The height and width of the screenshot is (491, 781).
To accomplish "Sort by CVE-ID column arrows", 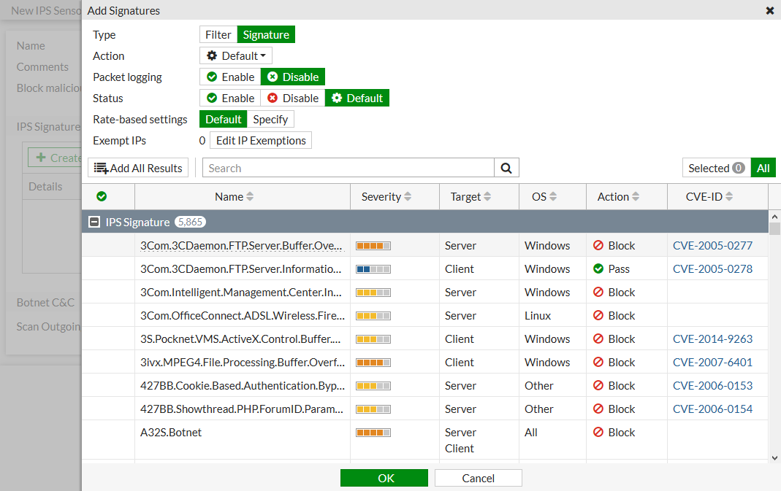I will 729,197.
